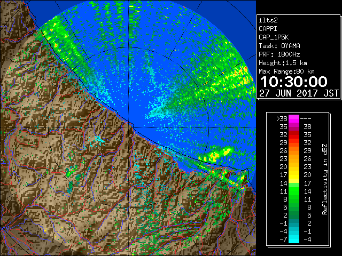This screenshot has height=256, width=342.
Task: Select the orange band of the color scale
Action: [294, 150]
